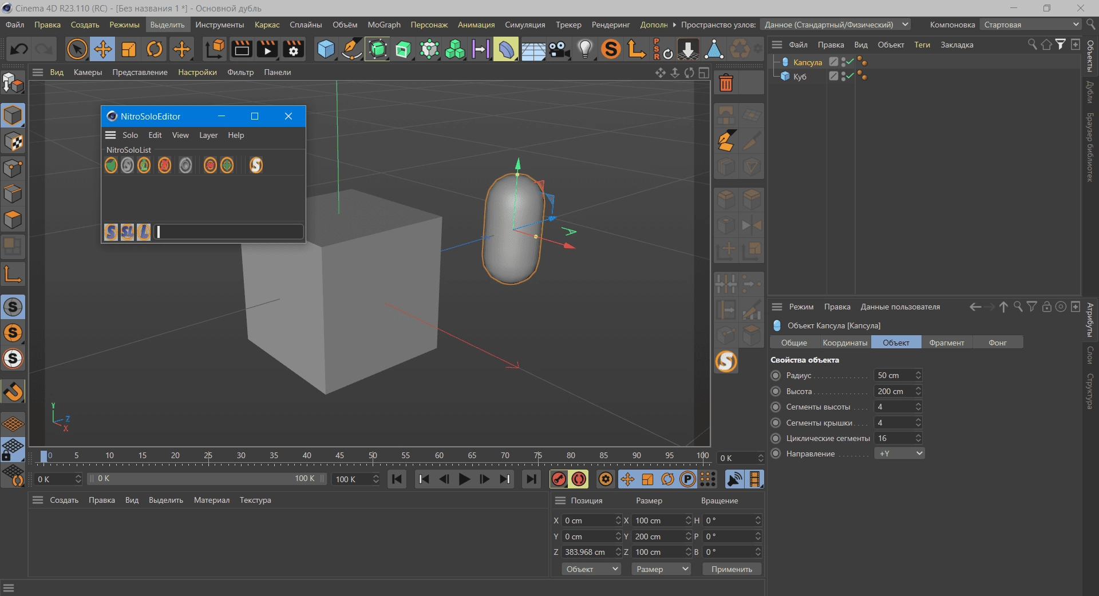This screenshot has height=596, width=1099.
Task: Toggle the Направление keyframe circle
Action: pos(776,454)
